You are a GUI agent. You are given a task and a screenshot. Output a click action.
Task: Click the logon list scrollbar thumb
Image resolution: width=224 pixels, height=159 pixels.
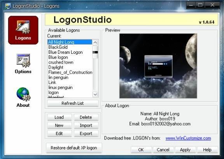tap(95, 52)
